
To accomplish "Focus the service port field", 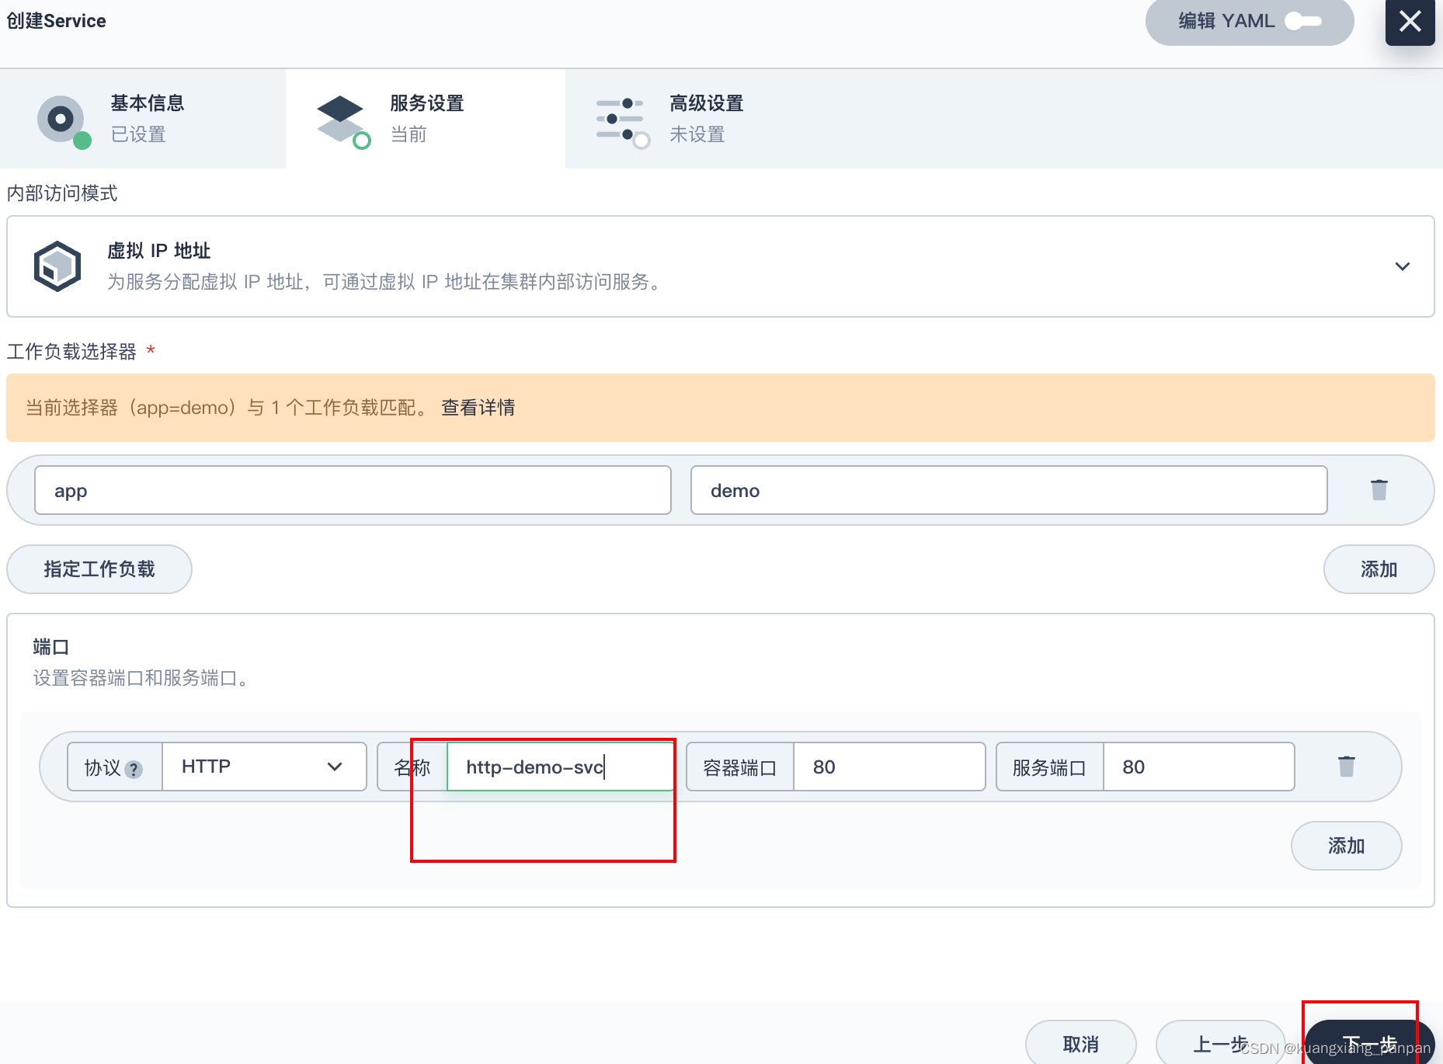I will pyautogui.click(x=1198, y=767).
